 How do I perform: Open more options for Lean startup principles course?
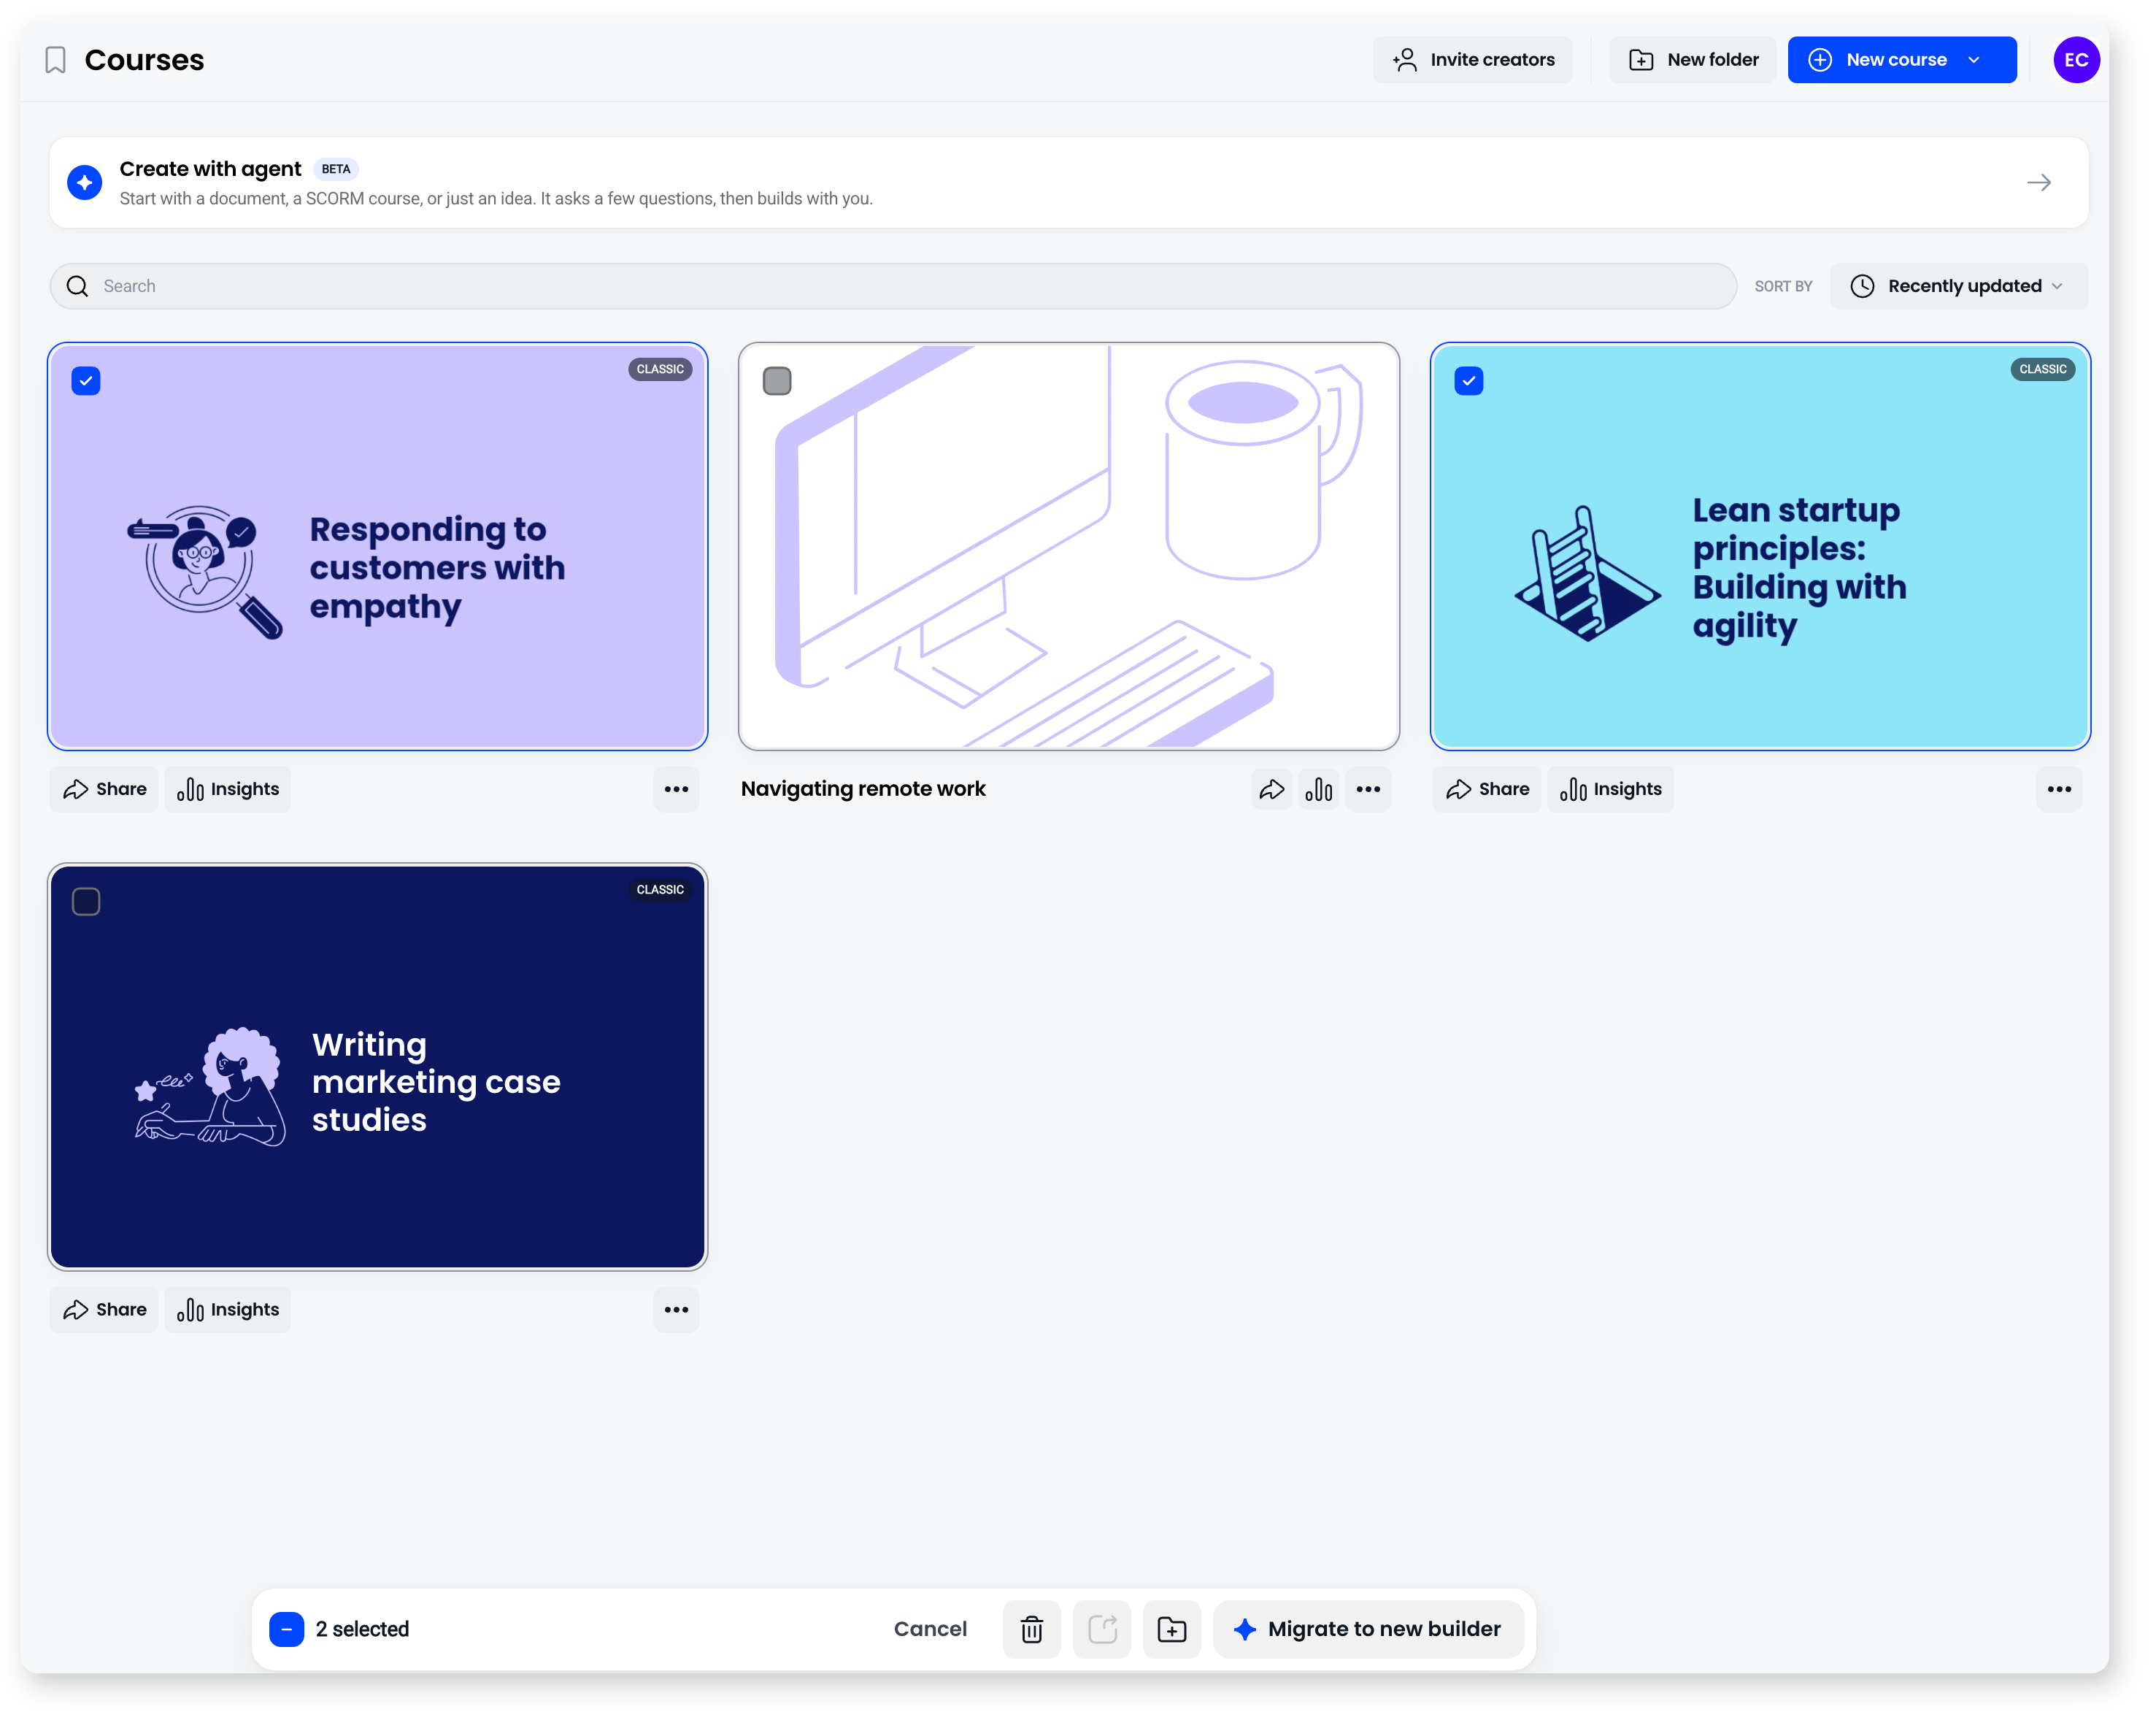pos(2059,790)
